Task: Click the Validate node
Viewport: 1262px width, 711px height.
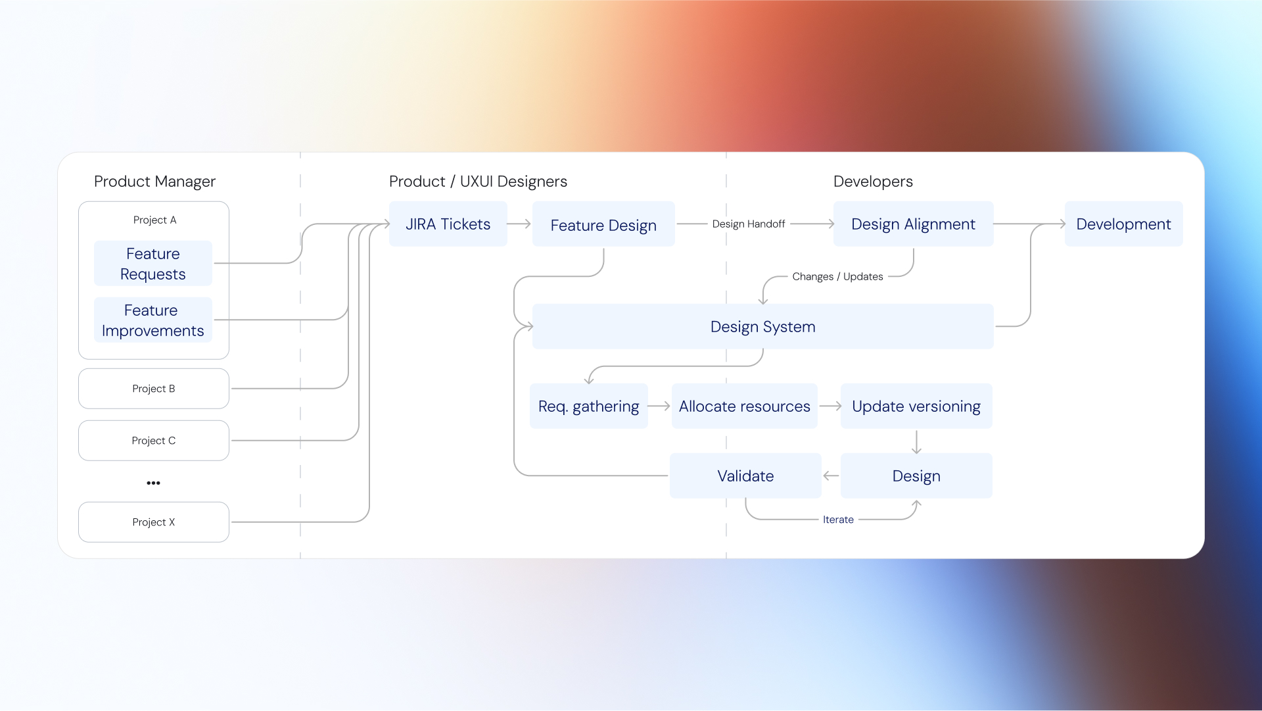Action: pos(745,476)
